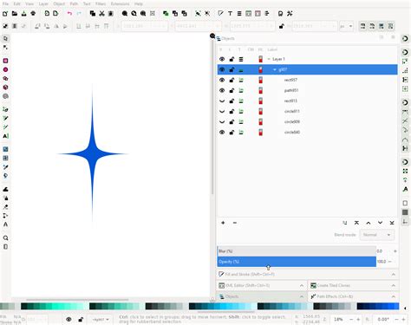Image resolution: width=411 pixels, height=325 pixels.
Task: Select the Ellipse tool
Action: pos(5,69)
